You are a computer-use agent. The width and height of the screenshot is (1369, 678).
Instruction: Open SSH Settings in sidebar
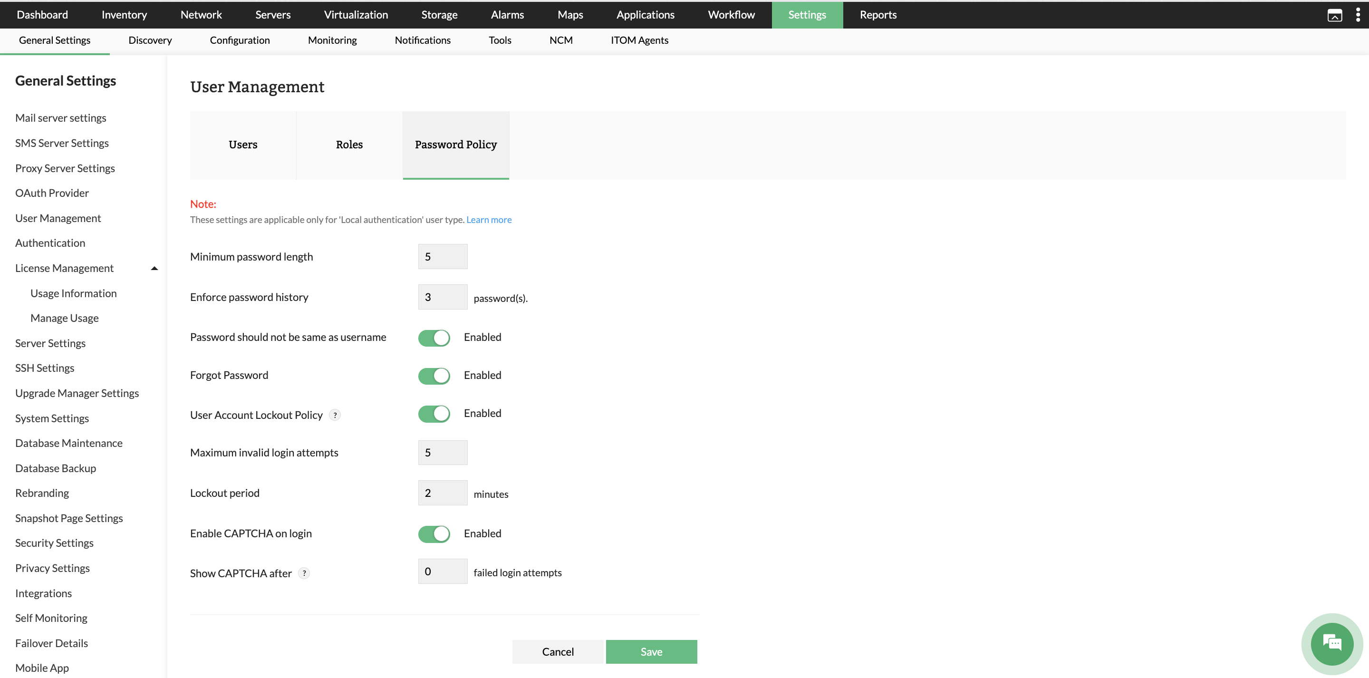click(x=45, y=368)
